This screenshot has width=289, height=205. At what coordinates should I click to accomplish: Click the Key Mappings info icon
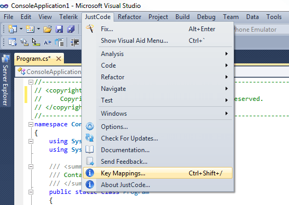(x=90, y=173)
